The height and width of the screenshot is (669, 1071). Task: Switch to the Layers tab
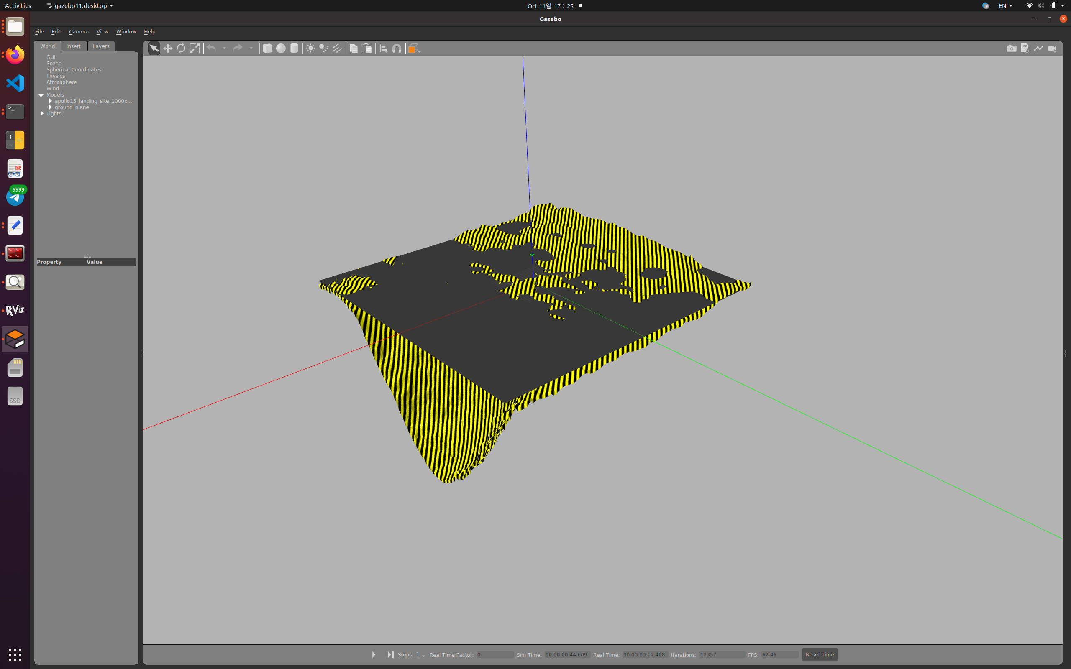coord(101,46)
